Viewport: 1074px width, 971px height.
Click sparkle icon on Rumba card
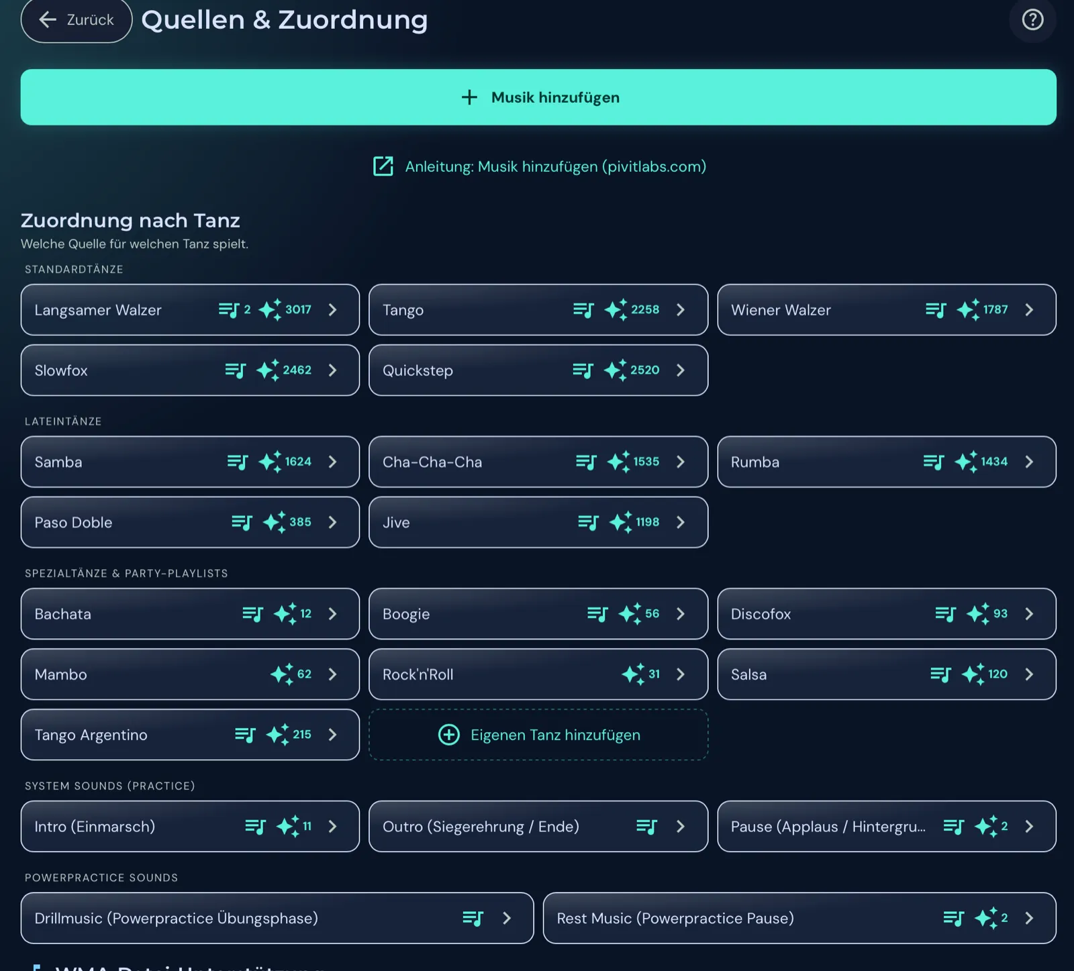click(966, 462)
